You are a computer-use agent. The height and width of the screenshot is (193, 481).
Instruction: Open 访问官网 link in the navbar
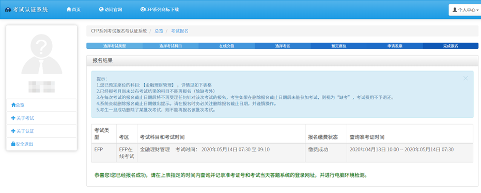(111, 9)
